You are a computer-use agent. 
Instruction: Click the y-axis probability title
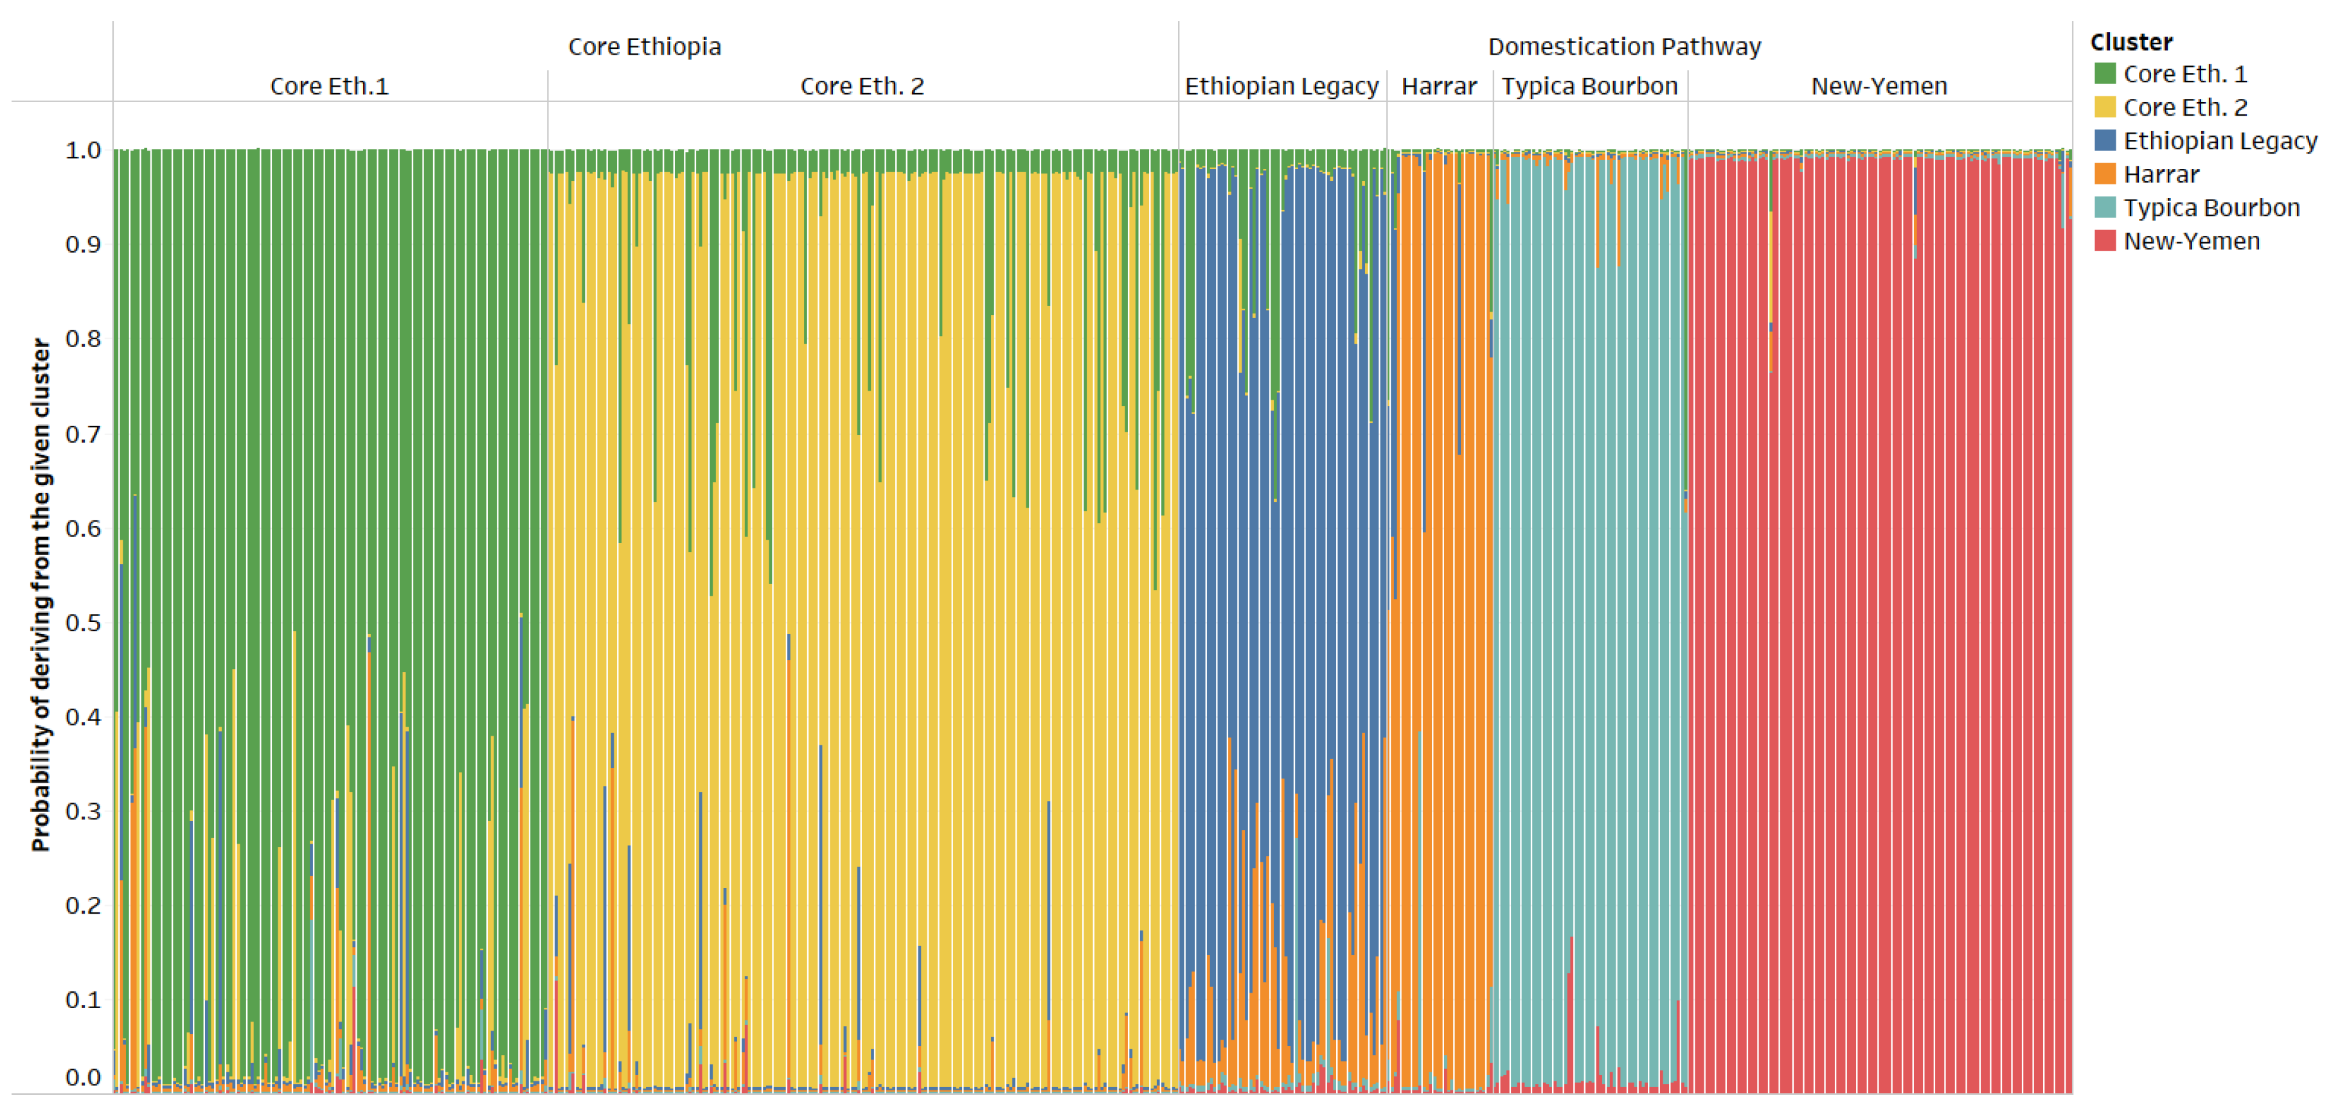tap(40, 594)
